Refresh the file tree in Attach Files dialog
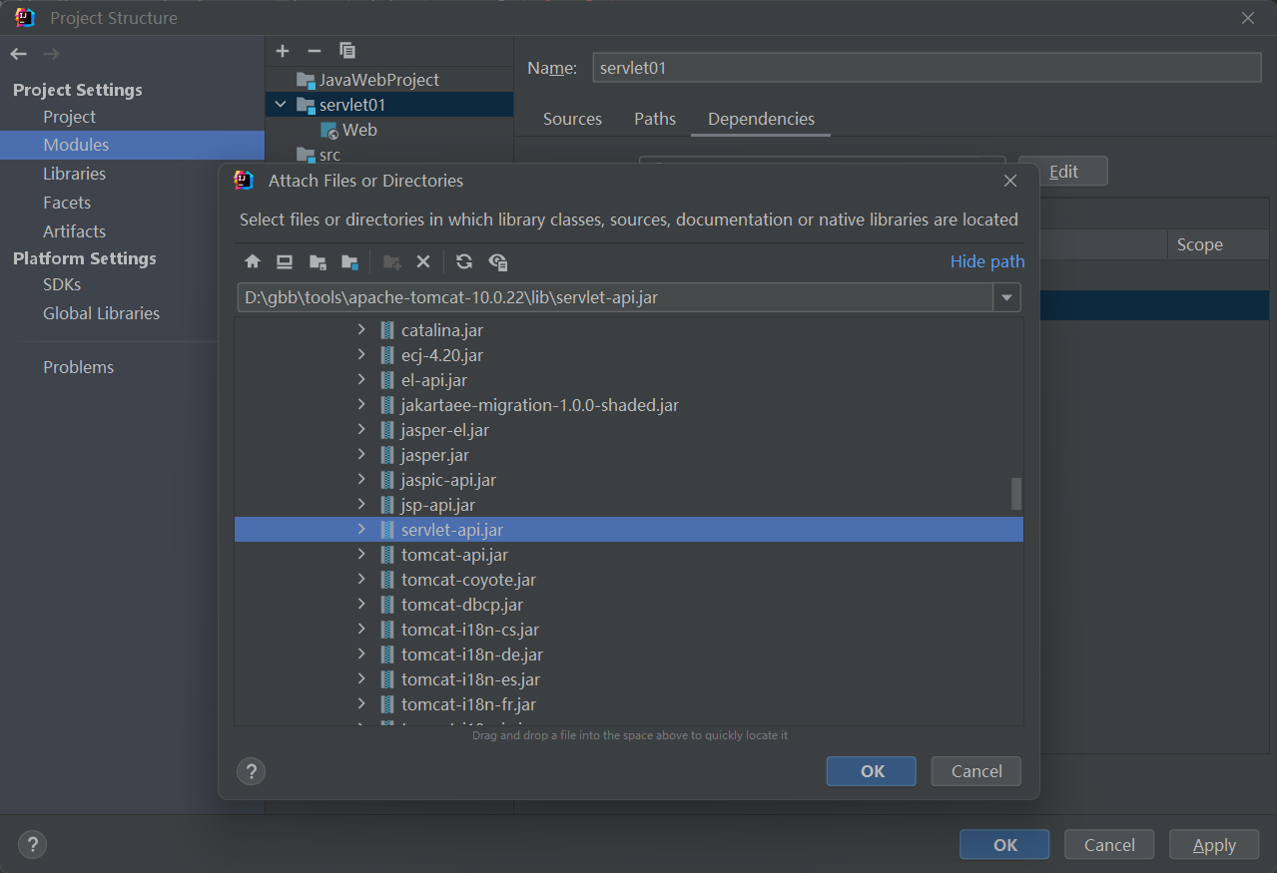Screen dimensions: 1277x873 tap(464, 261)
